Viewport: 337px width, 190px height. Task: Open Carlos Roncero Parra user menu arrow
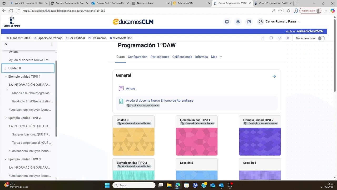(299, 22)
